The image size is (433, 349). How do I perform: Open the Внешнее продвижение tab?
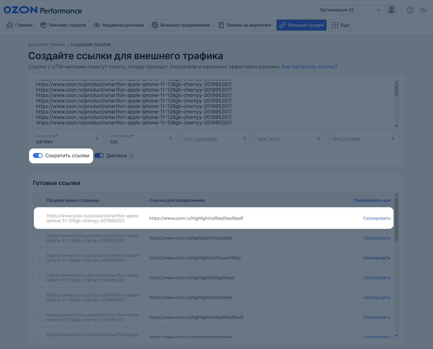(x=181, y=25)
